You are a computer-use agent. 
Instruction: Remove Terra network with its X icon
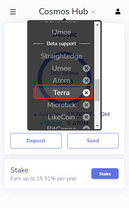86,93
